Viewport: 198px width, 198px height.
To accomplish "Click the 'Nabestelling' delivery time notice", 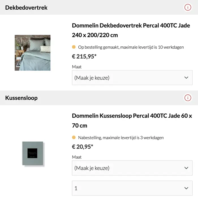I will pos(121,138).
